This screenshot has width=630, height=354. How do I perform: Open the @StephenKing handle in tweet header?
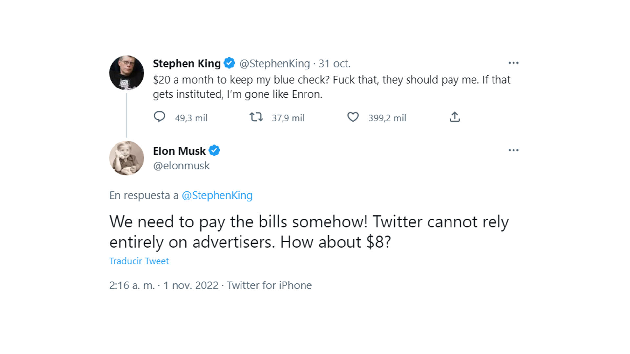pos(274,63)
